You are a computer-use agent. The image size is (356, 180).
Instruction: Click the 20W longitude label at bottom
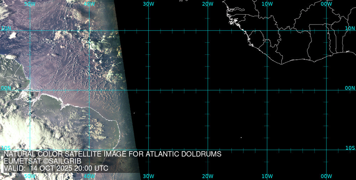coord(208,176)
